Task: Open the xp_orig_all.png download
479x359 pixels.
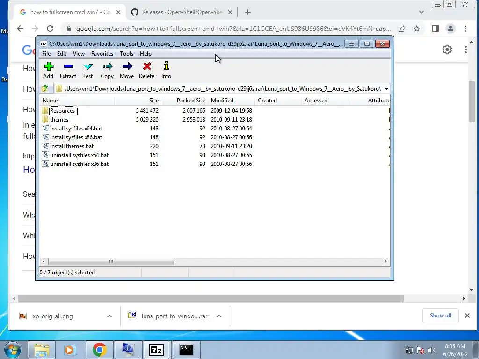Action: click(52, 316)
